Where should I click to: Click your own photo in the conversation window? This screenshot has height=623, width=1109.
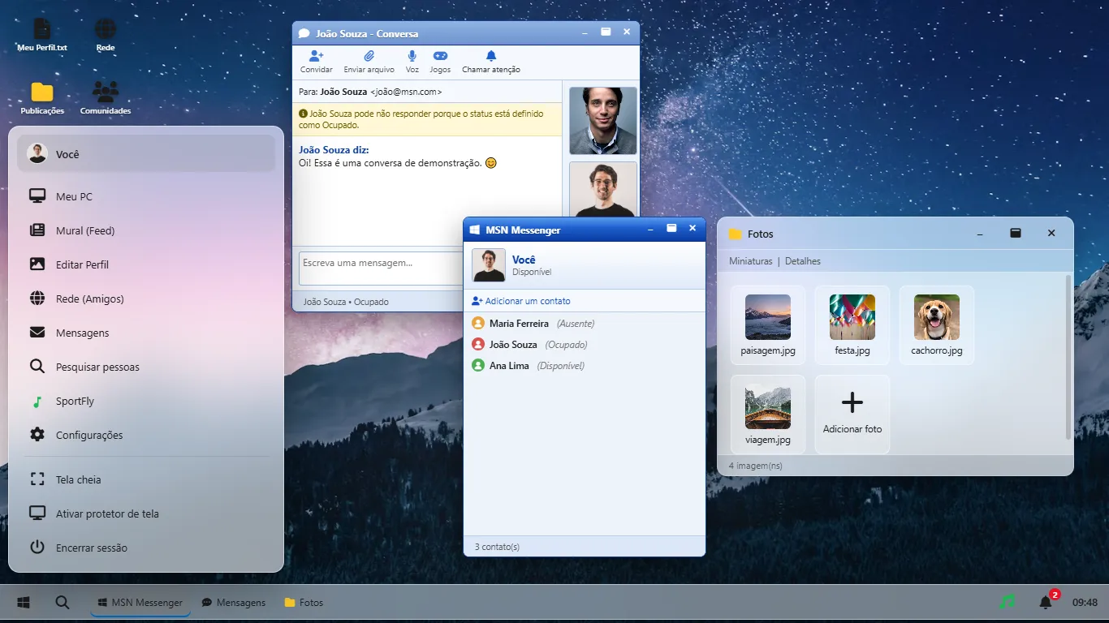(603, 190)
